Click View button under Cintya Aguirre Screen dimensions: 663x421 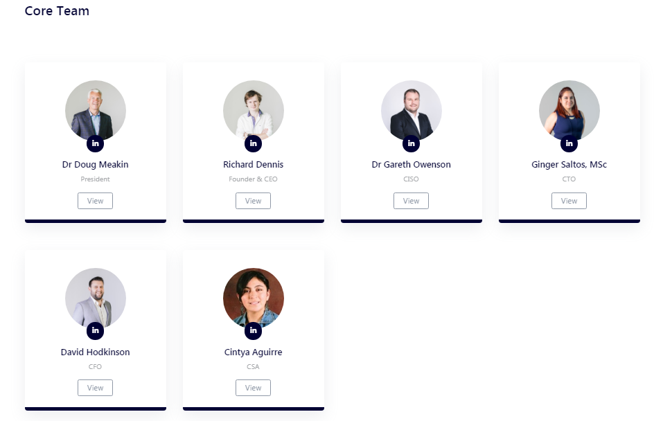[254, 388]
